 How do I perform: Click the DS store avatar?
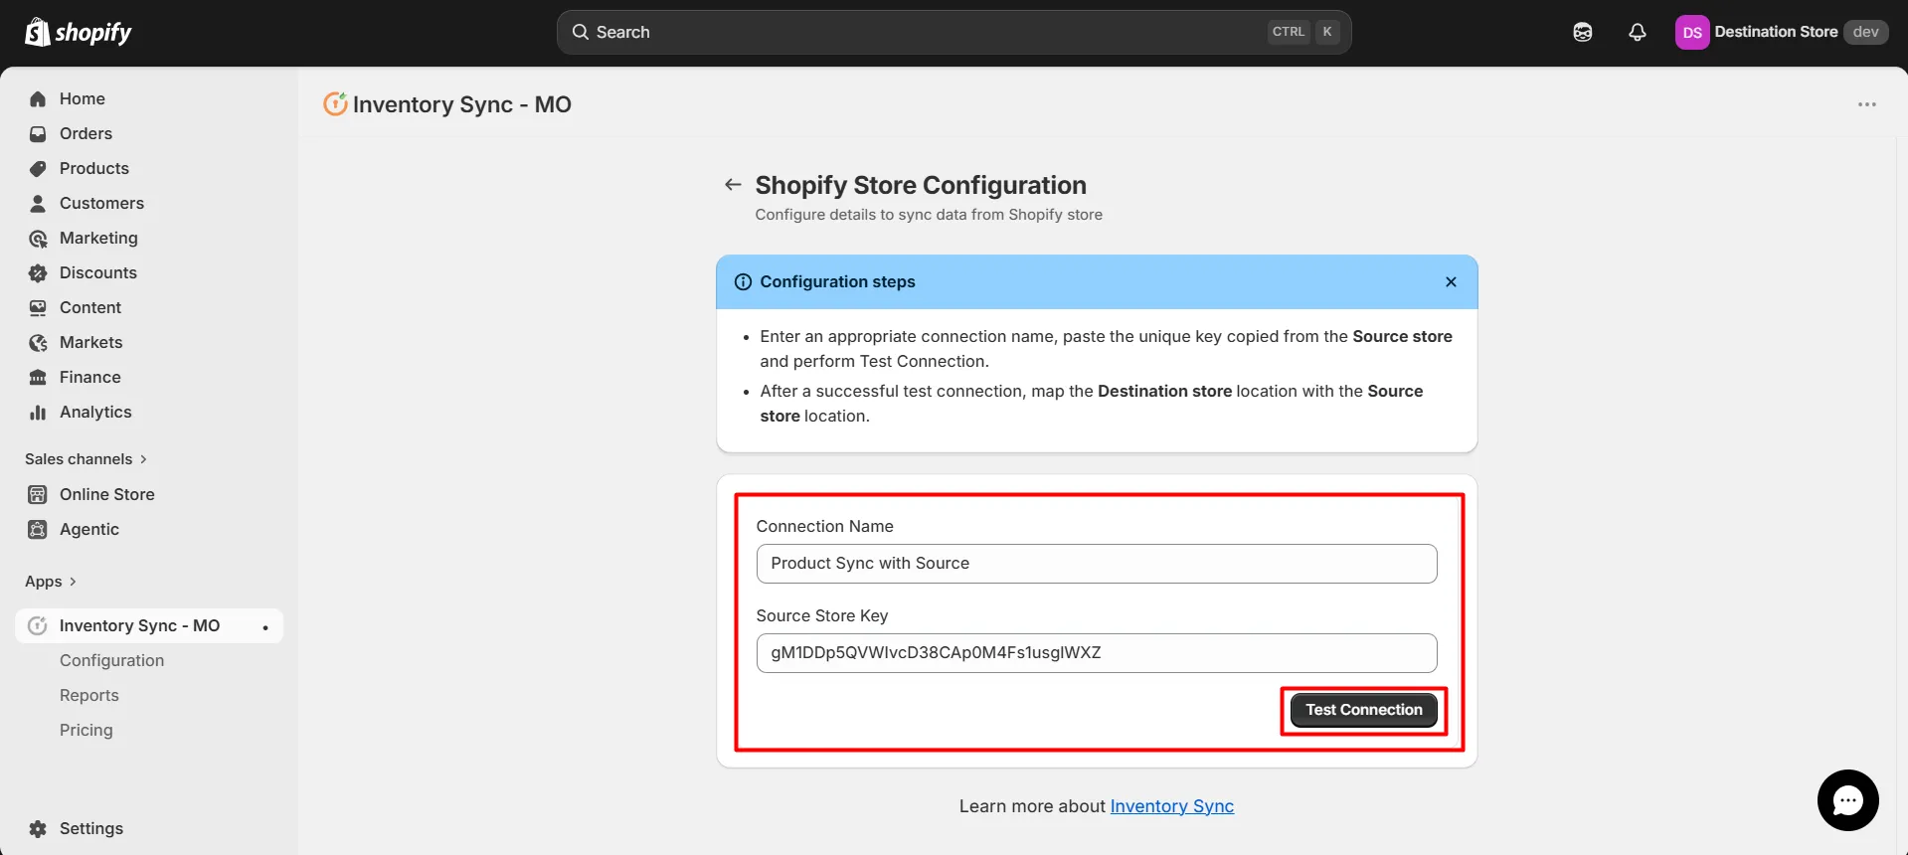1692,32
